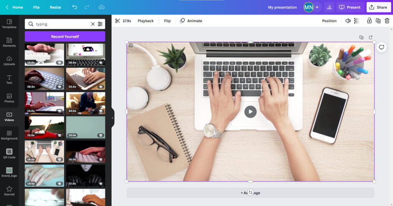This screenshot has width=393, height=206.
Task: Select the 13.0s video thumbnail
Action: click(x=45, y=103)
